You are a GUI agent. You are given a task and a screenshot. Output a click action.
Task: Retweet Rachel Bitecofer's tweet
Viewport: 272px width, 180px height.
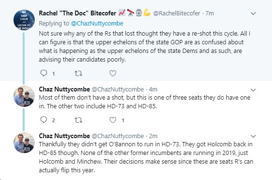pos(79,73)
